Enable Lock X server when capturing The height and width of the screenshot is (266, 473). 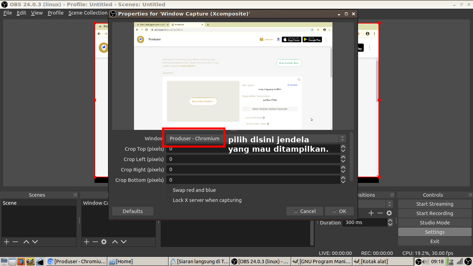(169, 200)
